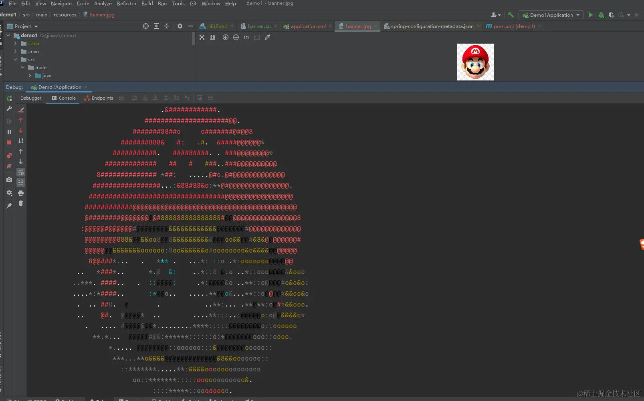
Task: Open the spring-configuration-metadata.json tab
Action: pyautogui.click(x=432, y=26)
